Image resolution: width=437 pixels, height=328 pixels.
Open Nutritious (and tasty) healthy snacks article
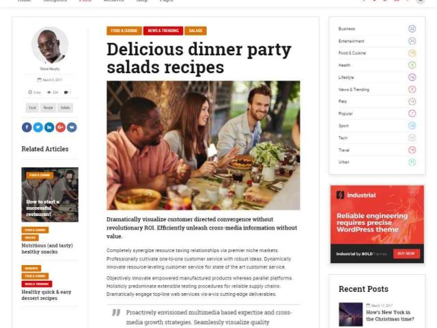[47, 249]
